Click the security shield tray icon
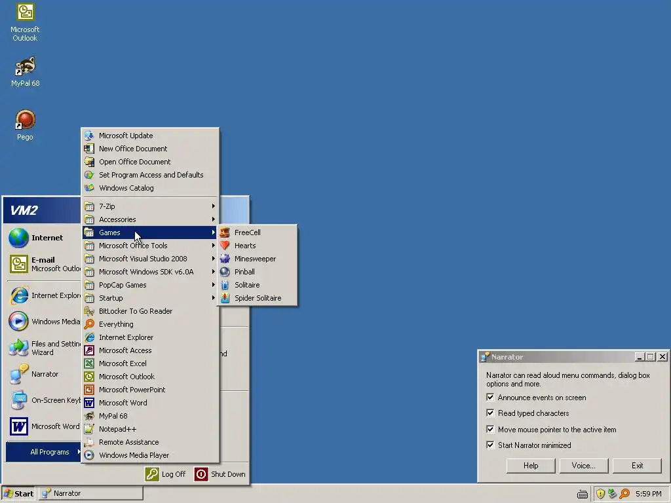The width and height of the screenshot is (671, 503). 600,494
